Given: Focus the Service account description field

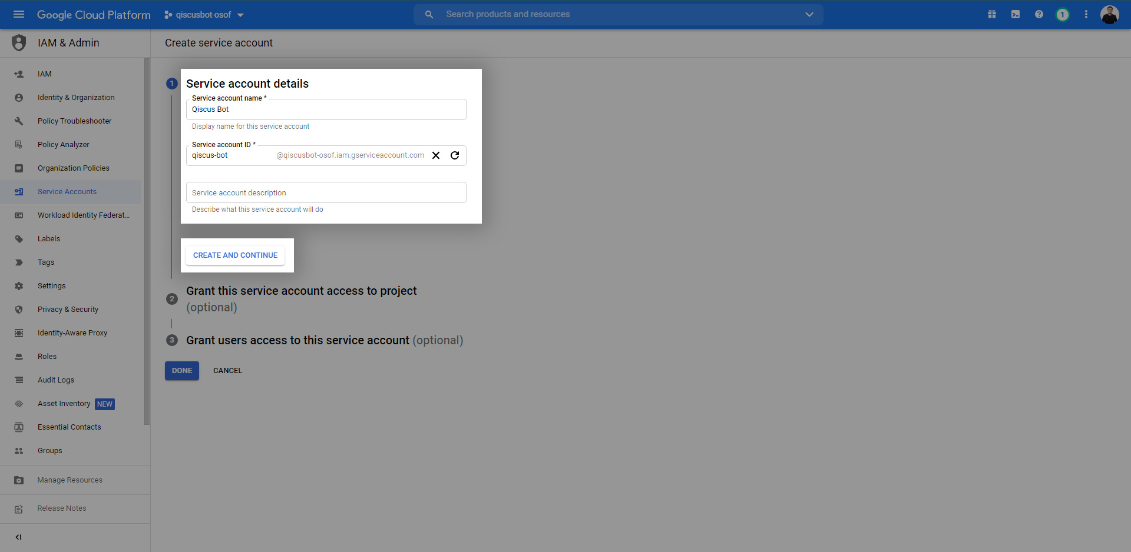Looking at the screenshot, I should (x=326, y=192).
